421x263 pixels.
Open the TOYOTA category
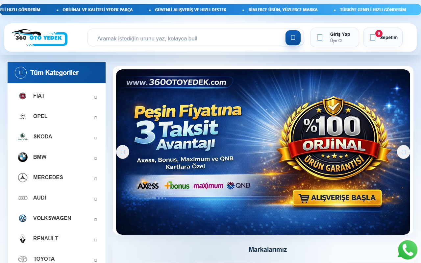[x=44, y=259]
